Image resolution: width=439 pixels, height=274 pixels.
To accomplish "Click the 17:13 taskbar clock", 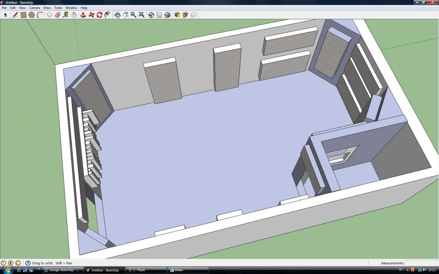I will point(432,270).
